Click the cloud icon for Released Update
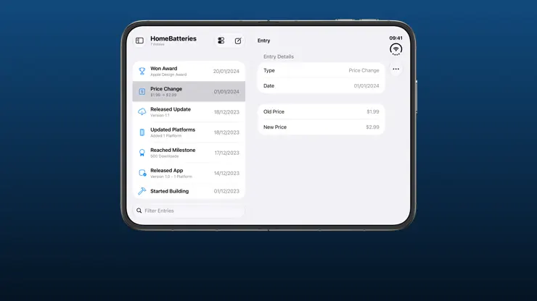Image resolution: width=537 pixels, height=301 pixels. (142, 111)
